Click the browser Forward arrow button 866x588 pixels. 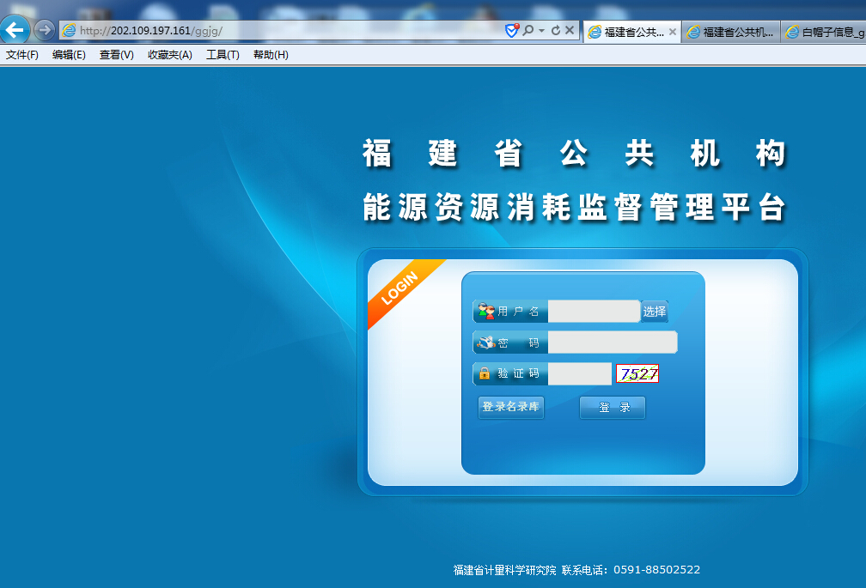[44, 30]
